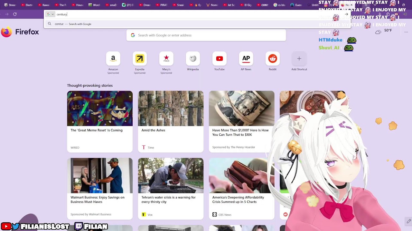412x231 pixels.
Task: Open the YouTube shortcut
Action: pyautogui.click(x=220, y=59)
